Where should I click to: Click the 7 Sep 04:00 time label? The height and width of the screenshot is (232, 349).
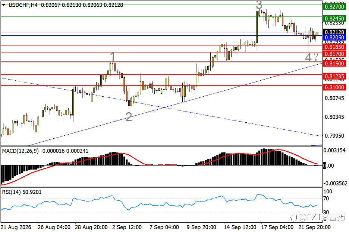[164, 227]
